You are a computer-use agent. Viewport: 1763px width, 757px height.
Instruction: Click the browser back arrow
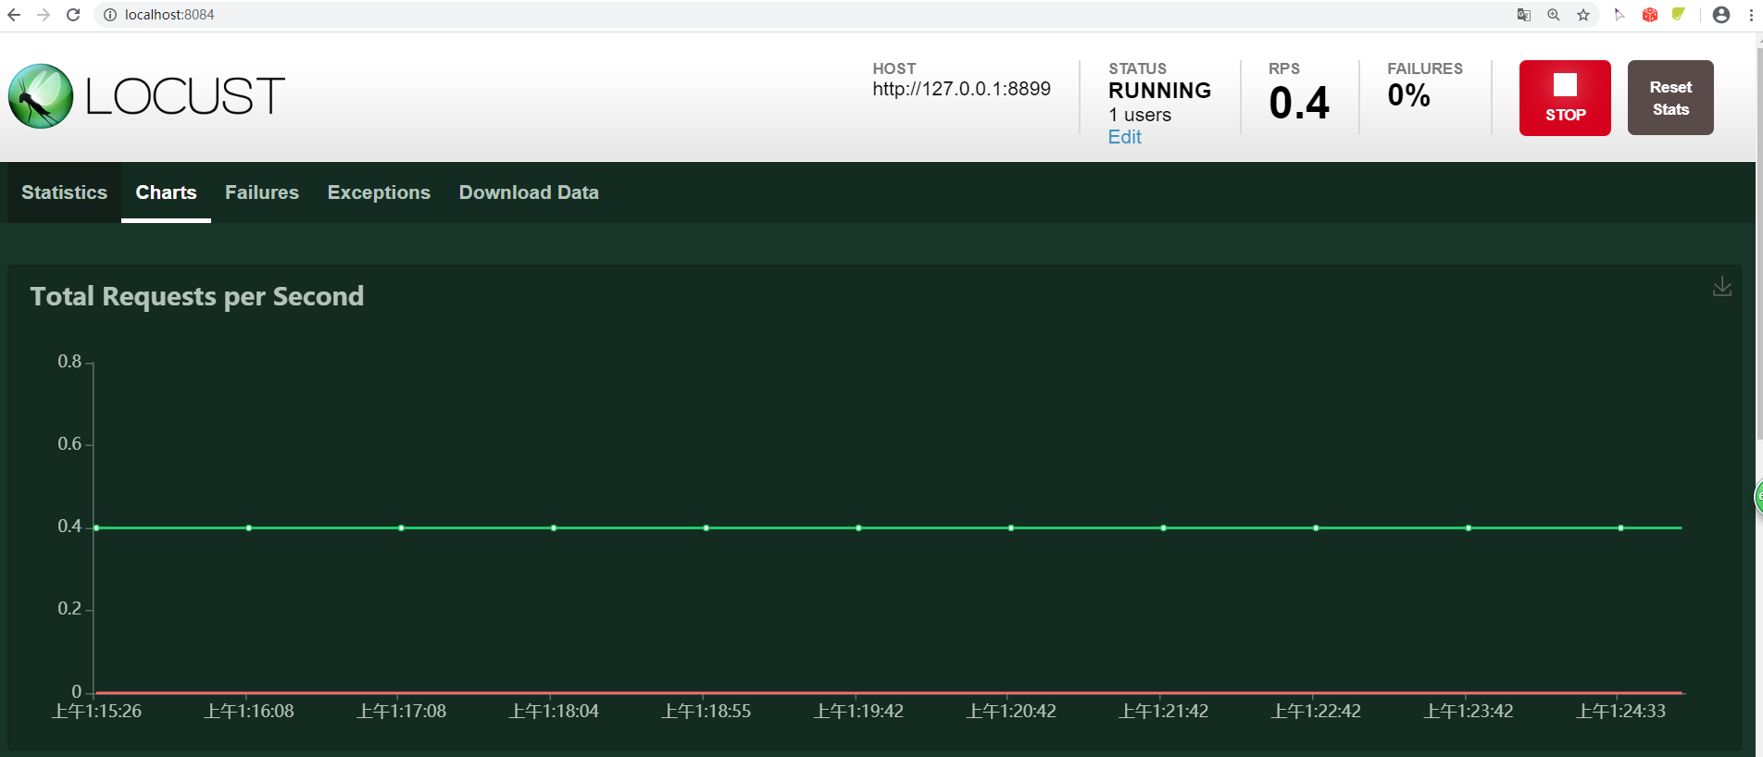click(14, 15)
